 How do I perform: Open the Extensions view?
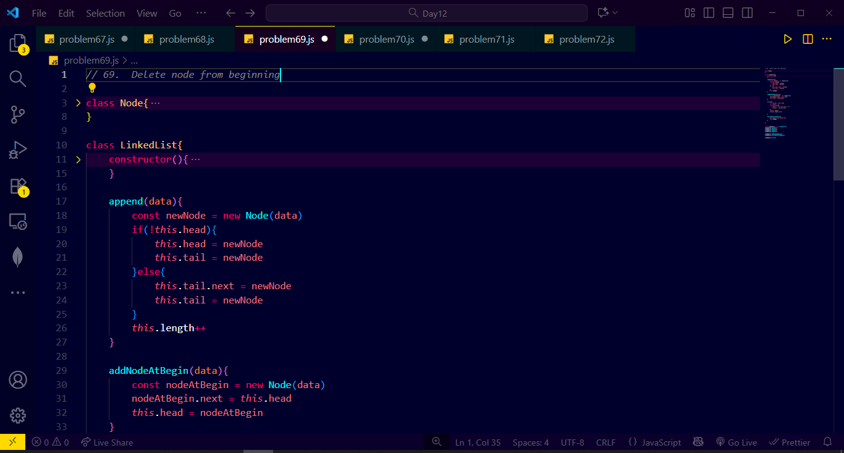tap(18, 186)
